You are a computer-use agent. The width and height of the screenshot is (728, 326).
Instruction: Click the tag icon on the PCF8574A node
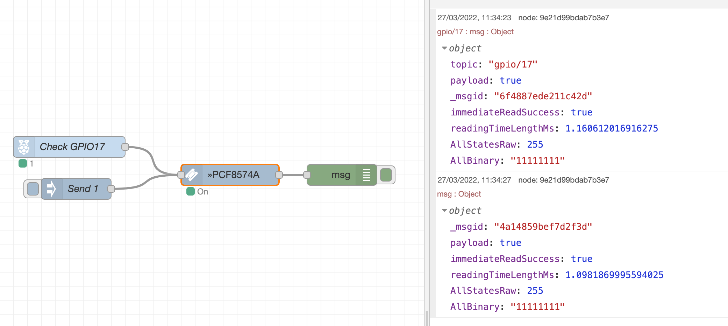[192, 175]
